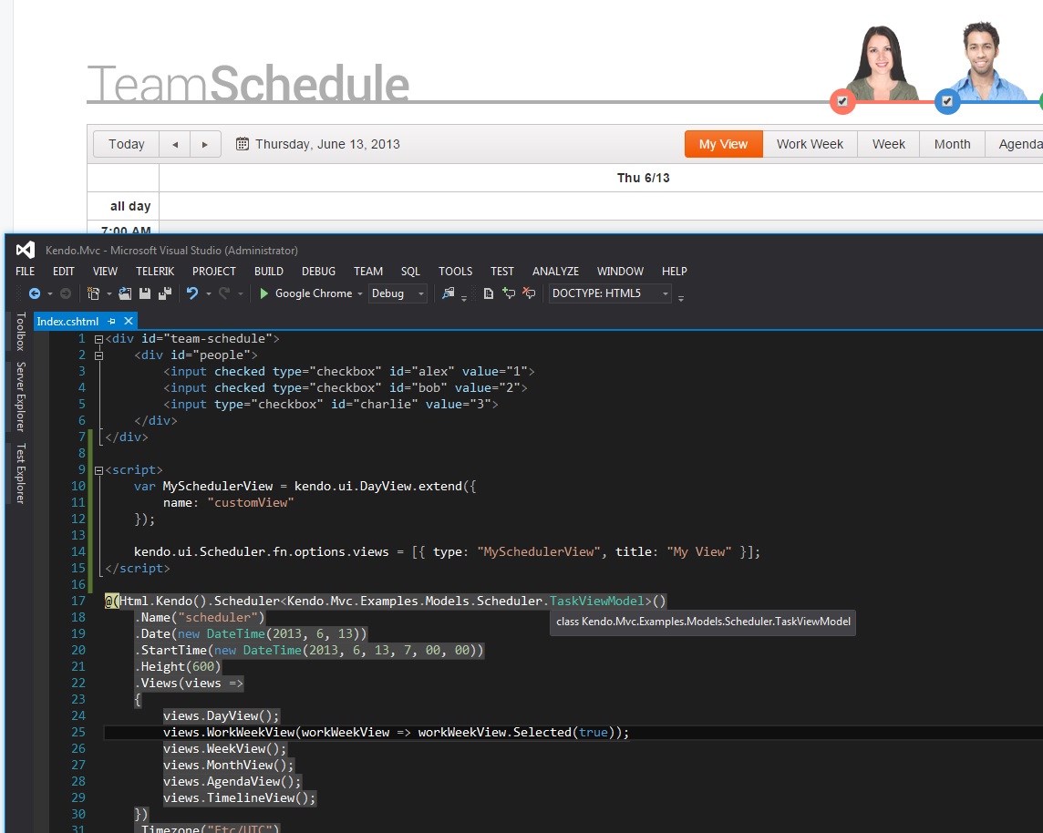Start debugging with the green play icon

264,293
